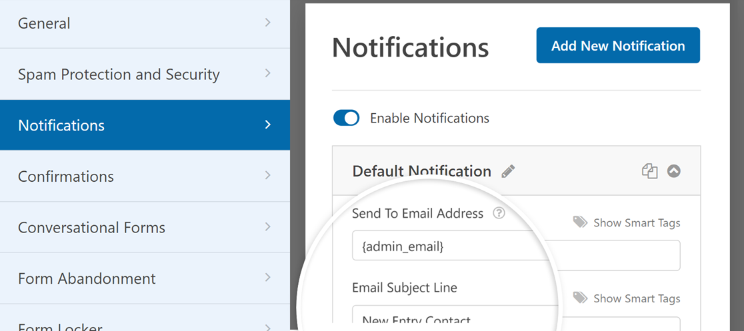Viewport: 744px width, 331px height.
Task: Click Show Smart Tags for email address
Action: click(637, 223)
